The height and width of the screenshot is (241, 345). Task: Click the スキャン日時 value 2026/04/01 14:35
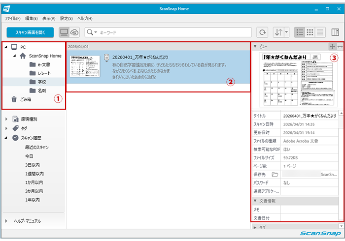[299, 124]
